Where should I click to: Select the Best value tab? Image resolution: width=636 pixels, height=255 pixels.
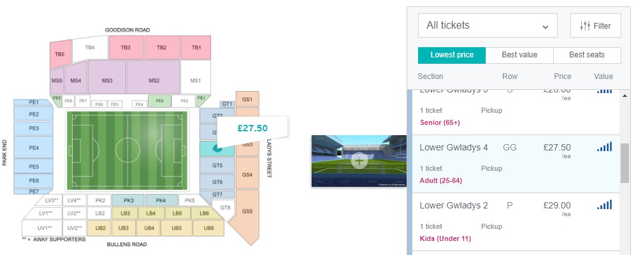click(519, 55)
